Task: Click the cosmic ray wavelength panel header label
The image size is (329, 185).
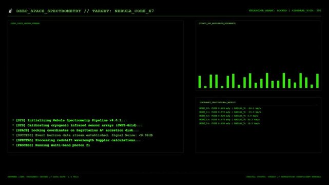Action: click(217, 24)
